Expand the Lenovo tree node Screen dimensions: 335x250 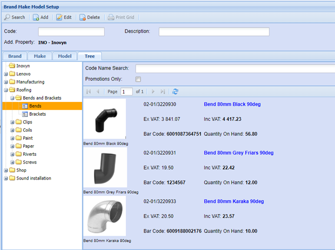pyautogui.click(x=6, y=74)
